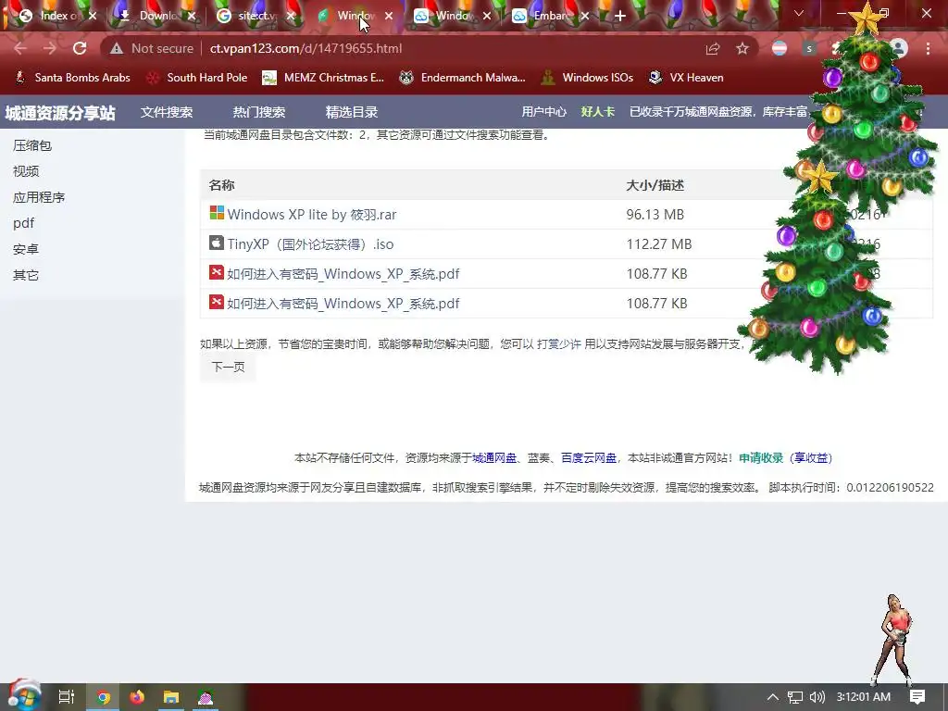The image size is (948, 711).
Task: Open the South Hard Pole bookmark
Action: click(x=198, y=78)
